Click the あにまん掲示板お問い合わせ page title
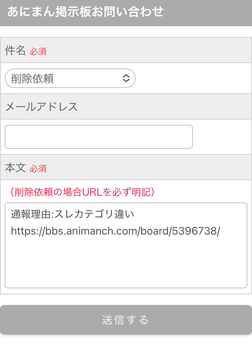Image resolution: width=252 pixels, height=344 pixels. click(85, 12)
